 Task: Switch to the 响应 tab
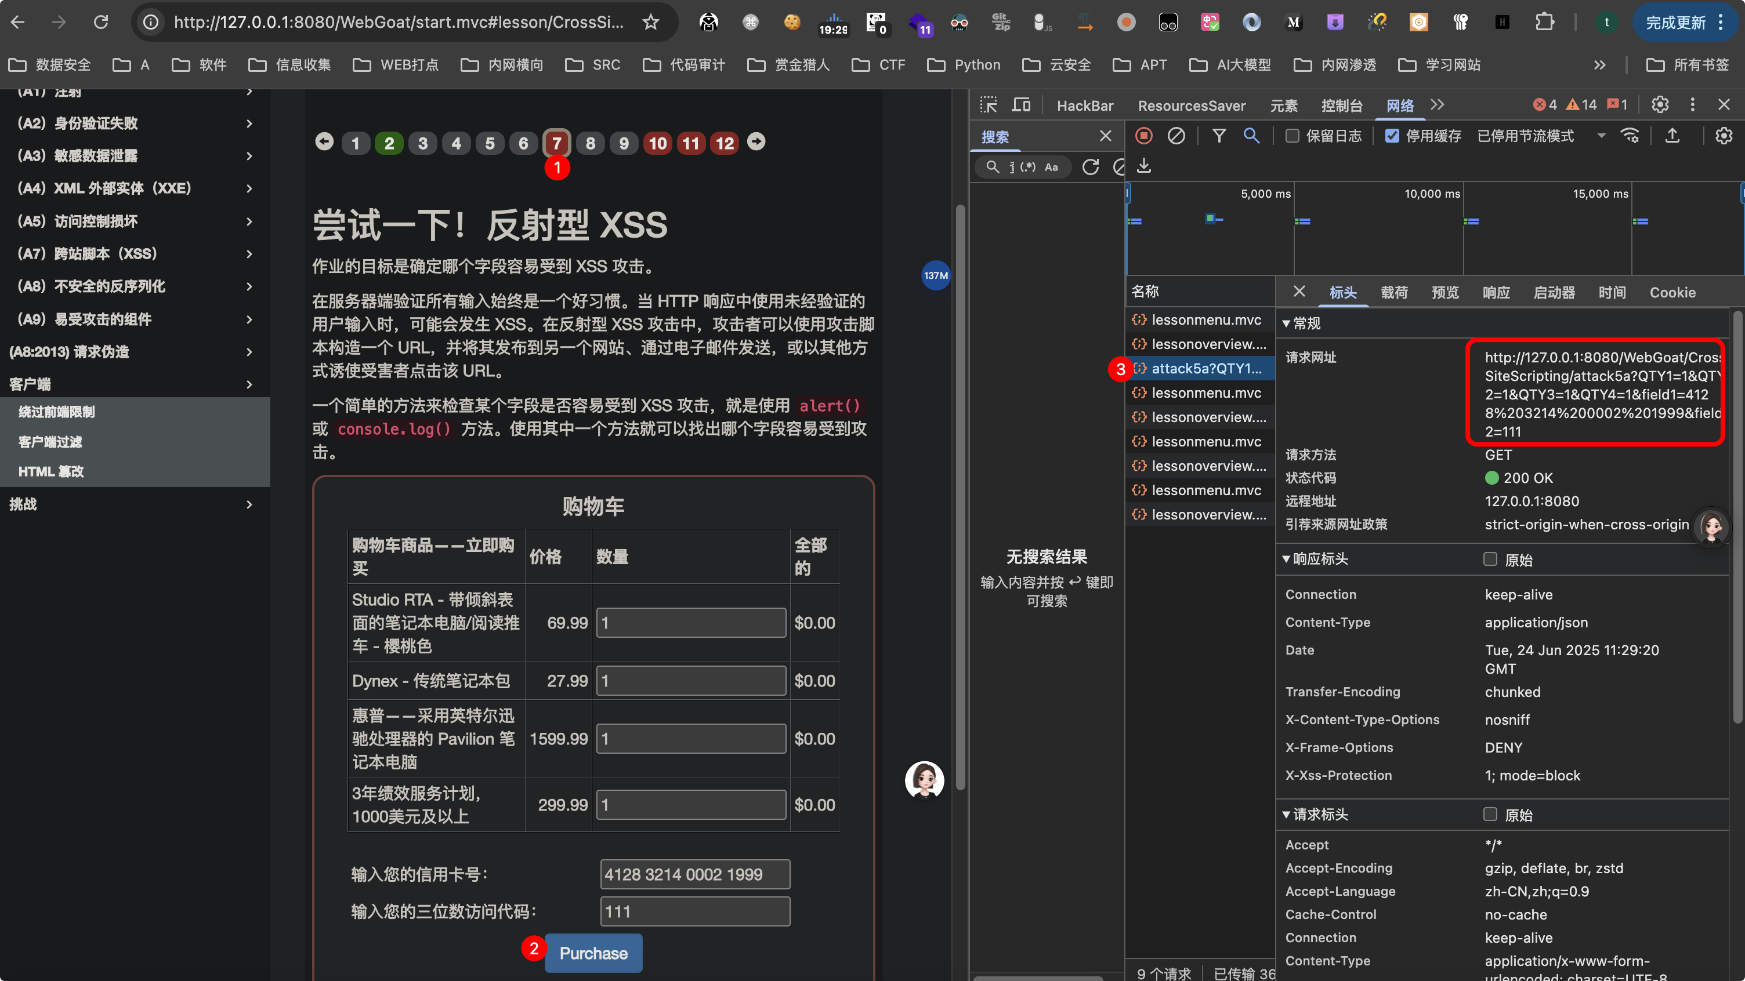1496,292
